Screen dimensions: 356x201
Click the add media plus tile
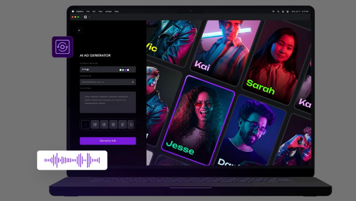(86, 124)
